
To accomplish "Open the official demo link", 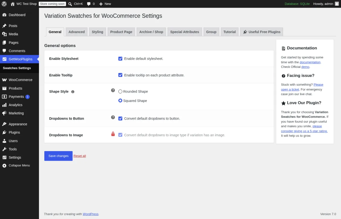I will [305, 67].
